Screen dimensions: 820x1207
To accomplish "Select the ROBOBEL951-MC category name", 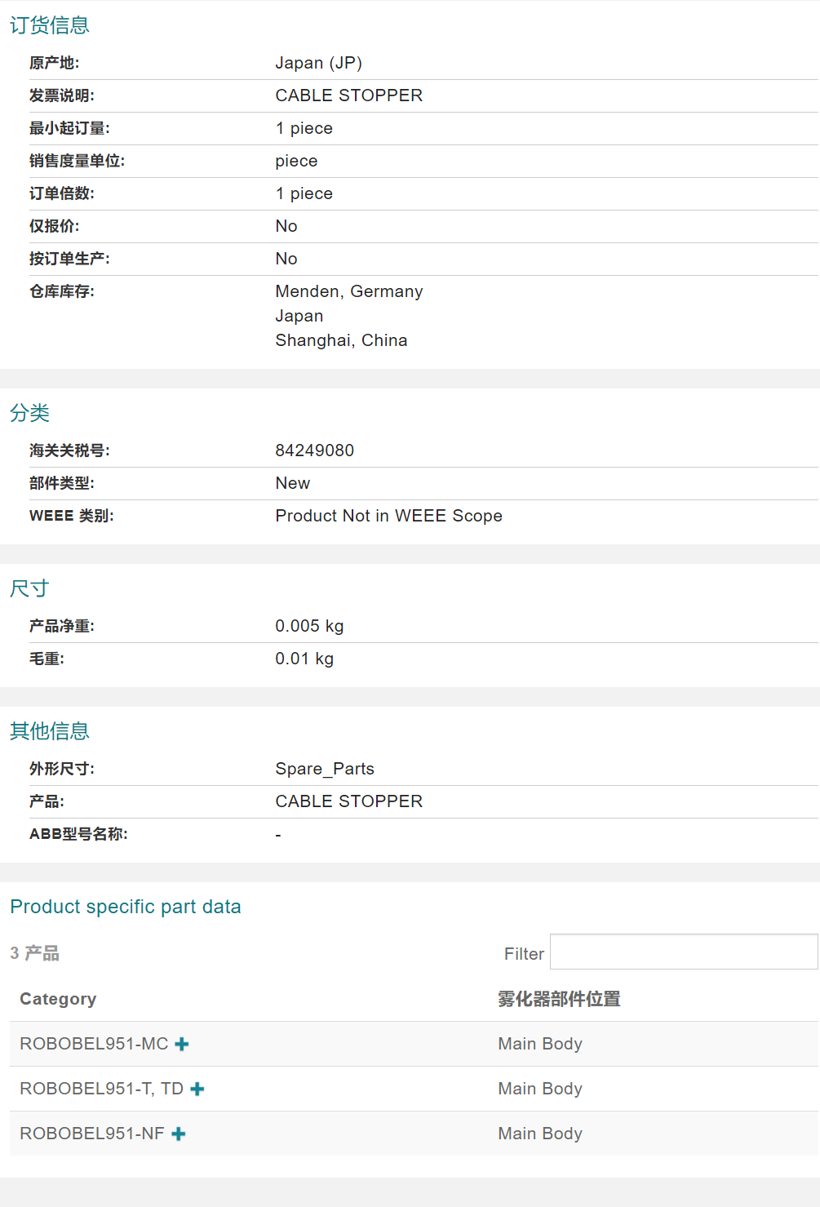I will [94, 1044].
